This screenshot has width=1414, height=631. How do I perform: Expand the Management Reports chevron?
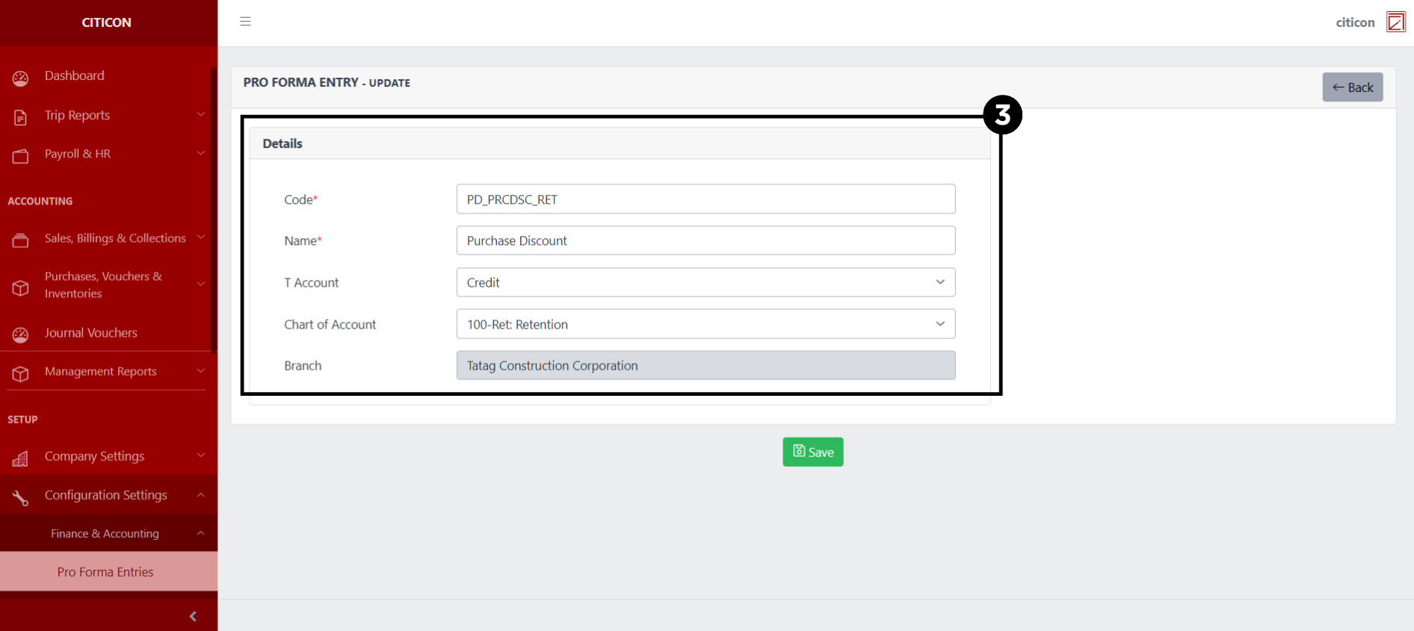[x=200, y=370]
